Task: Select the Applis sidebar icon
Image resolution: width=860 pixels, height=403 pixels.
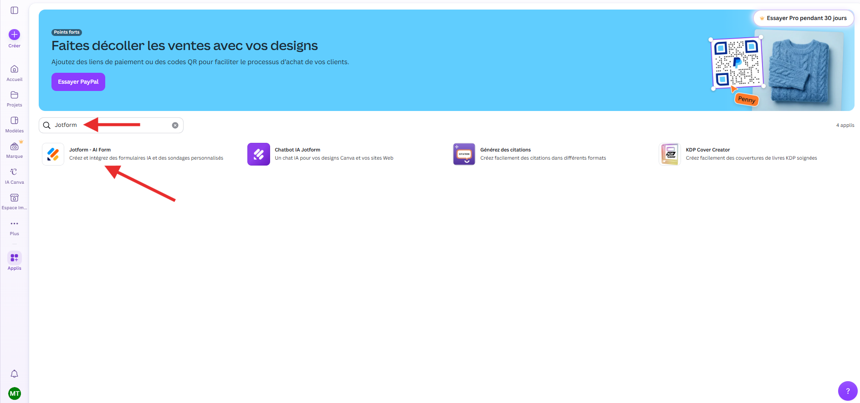Action: point(15,257)
